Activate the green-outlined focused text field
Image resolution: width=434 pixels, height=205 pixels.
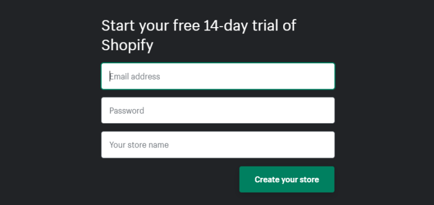(218, 76)
